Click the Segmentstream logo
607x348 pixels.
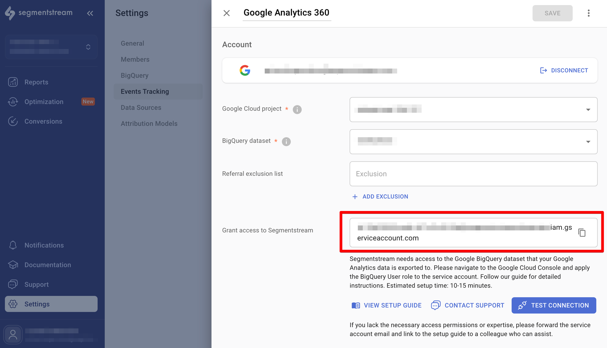[39, 13]
